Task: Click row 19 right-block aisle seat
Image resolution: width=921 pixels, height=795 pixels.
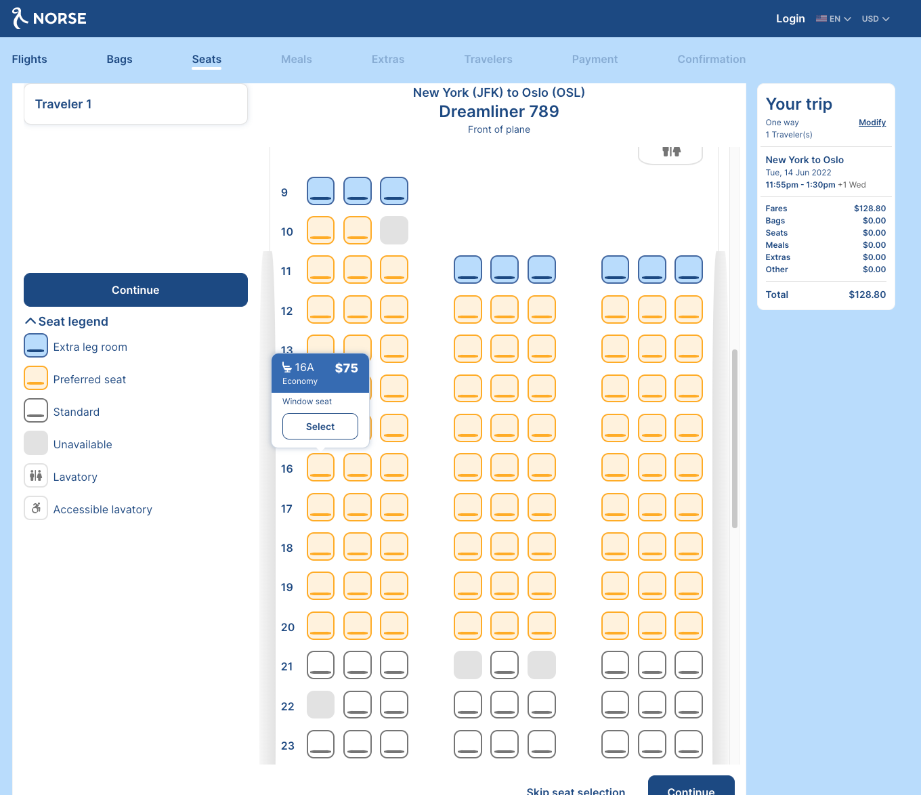Action: pos(616,586)
